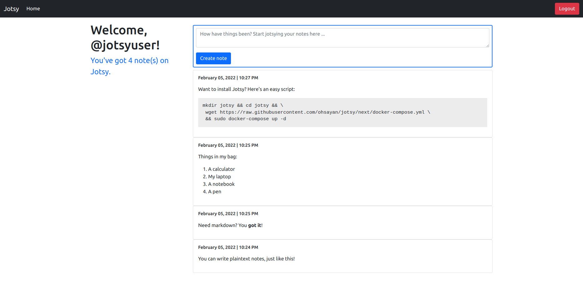The width and height of the screenshot is (583, 306).
Task: Click the Welcome @jotsyuser heading
Action: click(125, 38)
